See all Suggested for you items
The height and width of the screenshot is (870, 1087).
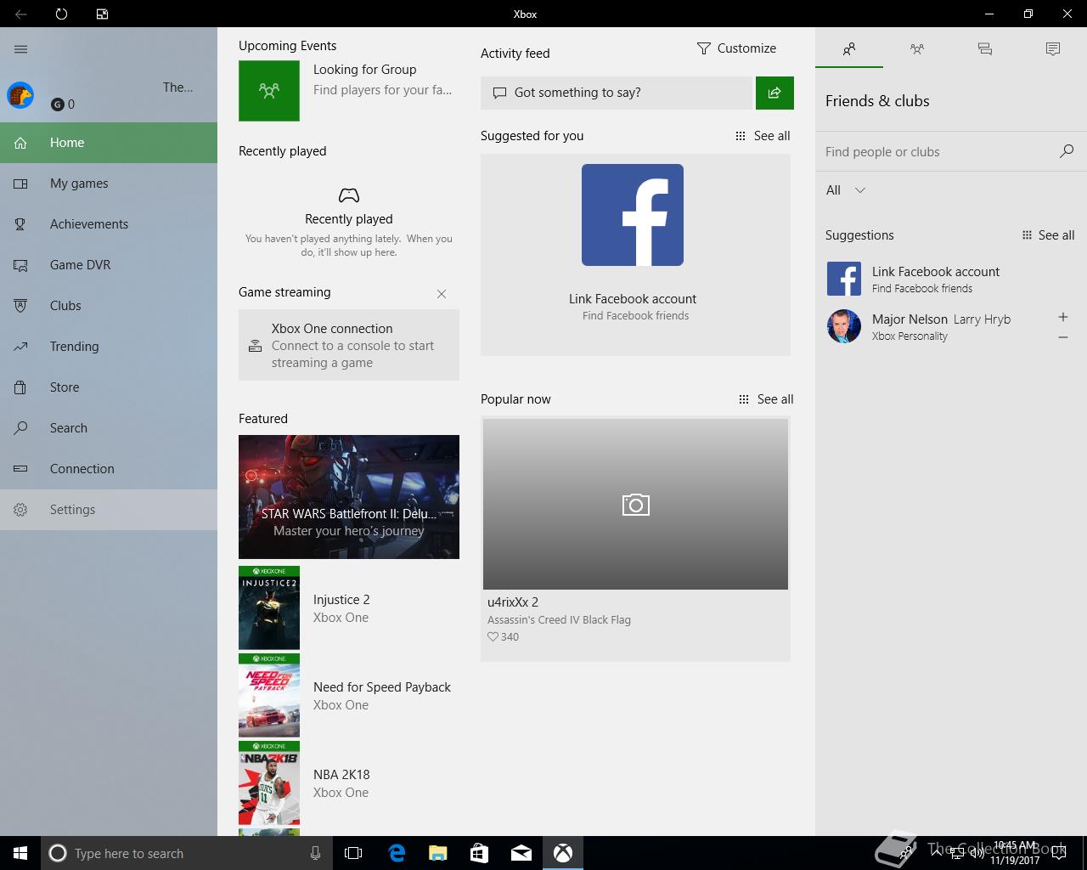(x=763, y=136)
